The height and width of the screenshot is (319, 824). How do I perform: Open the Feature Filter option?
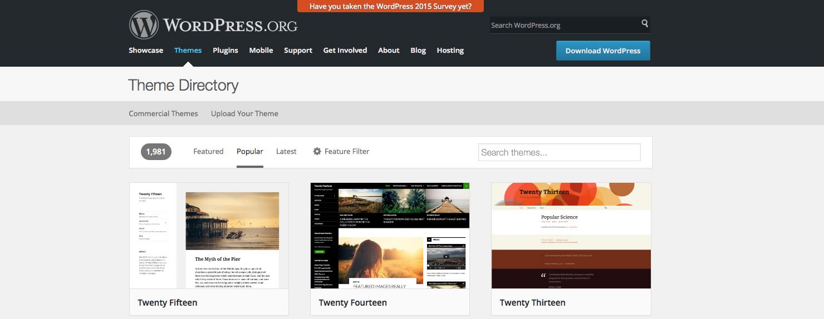pyautogui.click(x=341, y=151)
